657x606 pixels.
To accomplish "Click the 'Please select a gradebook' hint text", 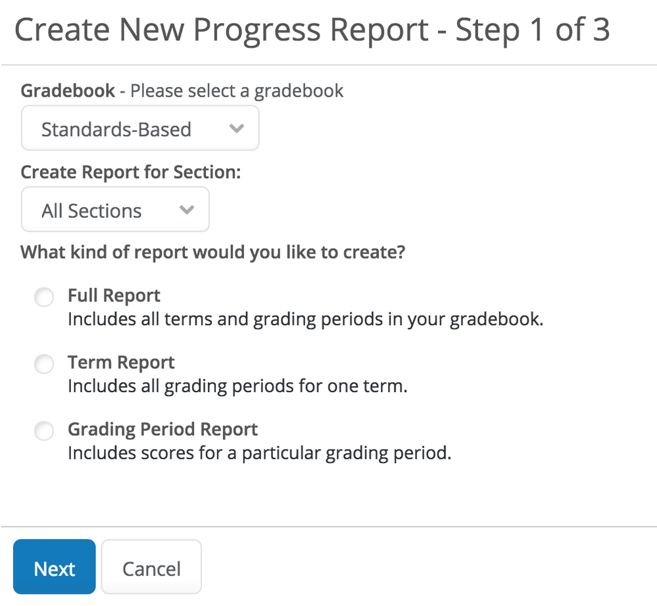I will (237, 91).
